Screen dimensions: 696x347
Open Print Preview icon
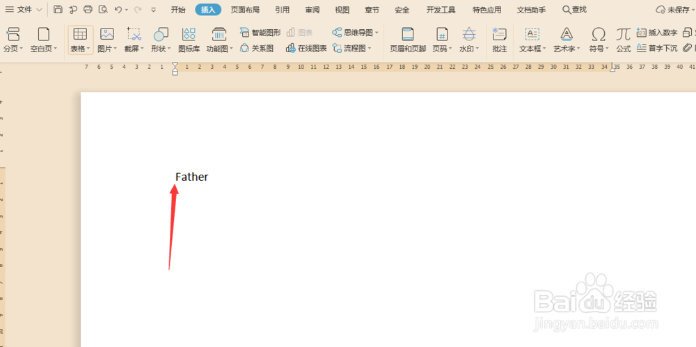tap(103, 9)
